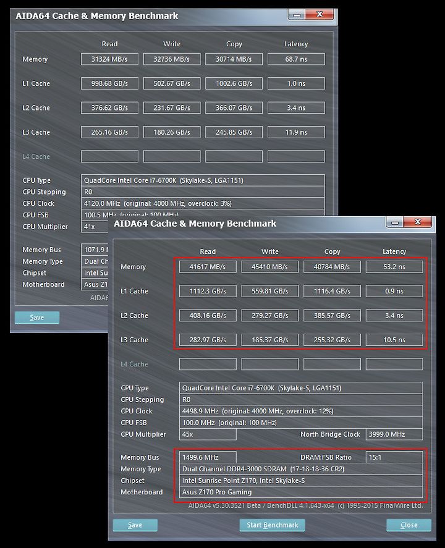Select L1 Cache Read 1112.3 GB/s
The width and height of the screenshot is (445, 548).
click(x=208, y=291)
